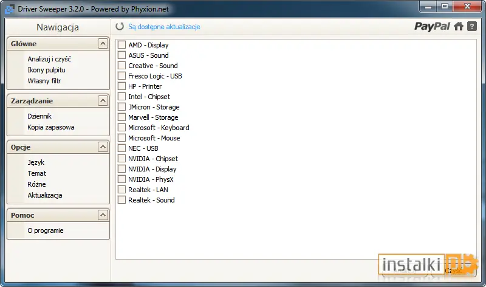Select the NEC - USB checkbox

coord(122,148)
